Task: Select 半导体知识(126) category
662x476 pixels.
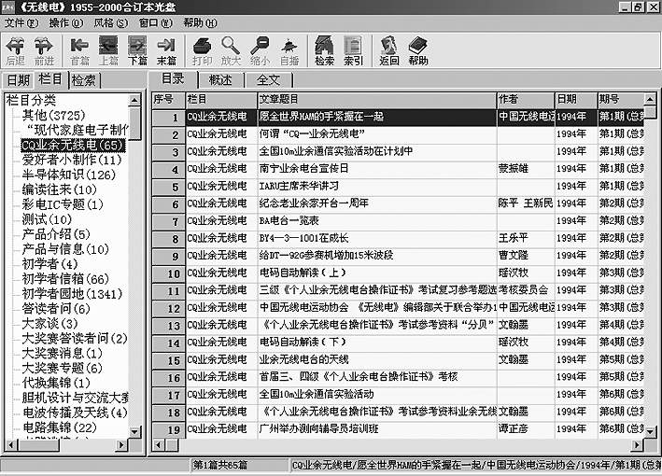Action: click(69, 175)
